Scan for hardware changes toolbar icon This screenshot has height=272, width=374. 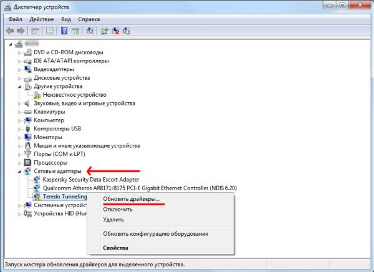coord(90,31)
